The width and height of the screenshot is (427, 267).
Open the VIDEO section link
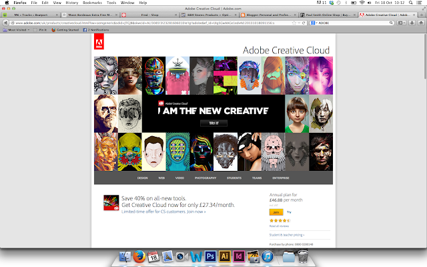[179, 178]
